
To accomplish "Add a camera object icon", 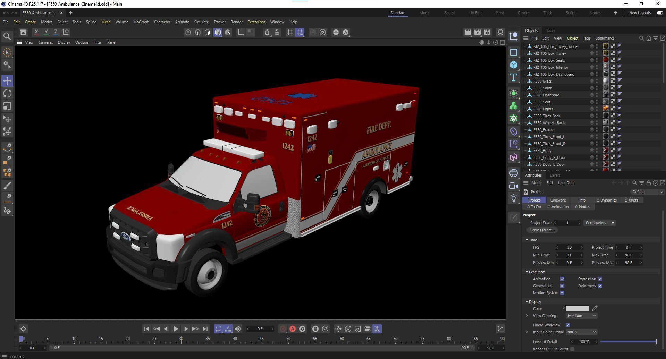I will [514, 186].
